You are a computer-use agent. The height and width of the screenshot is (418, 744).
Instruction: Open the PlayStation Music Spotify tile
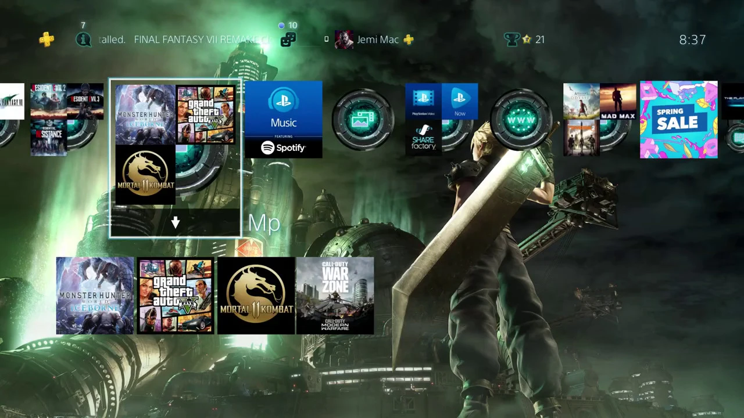284,120
